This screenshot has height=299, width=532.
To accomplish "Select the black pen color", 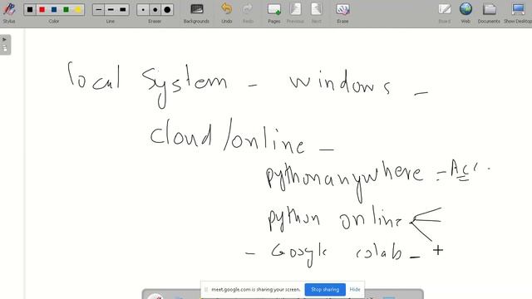I will coord(30,9).
